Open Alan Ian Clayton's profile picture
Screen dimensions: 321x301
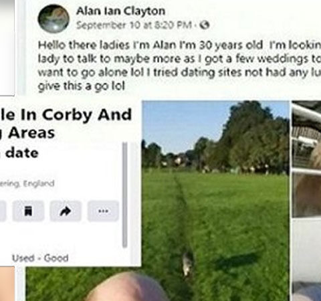53,19
